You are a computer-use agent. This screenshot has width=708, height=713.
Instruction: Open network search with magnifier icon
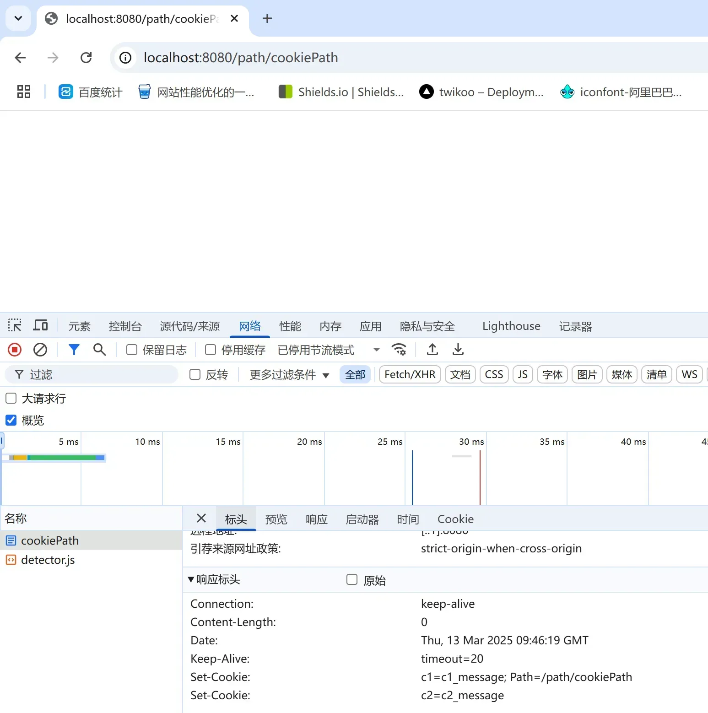click(99, 350)
